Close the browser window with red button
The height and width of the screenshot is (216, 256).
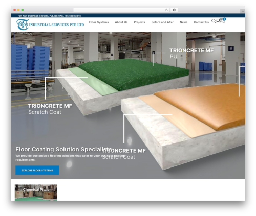(15, 10)
